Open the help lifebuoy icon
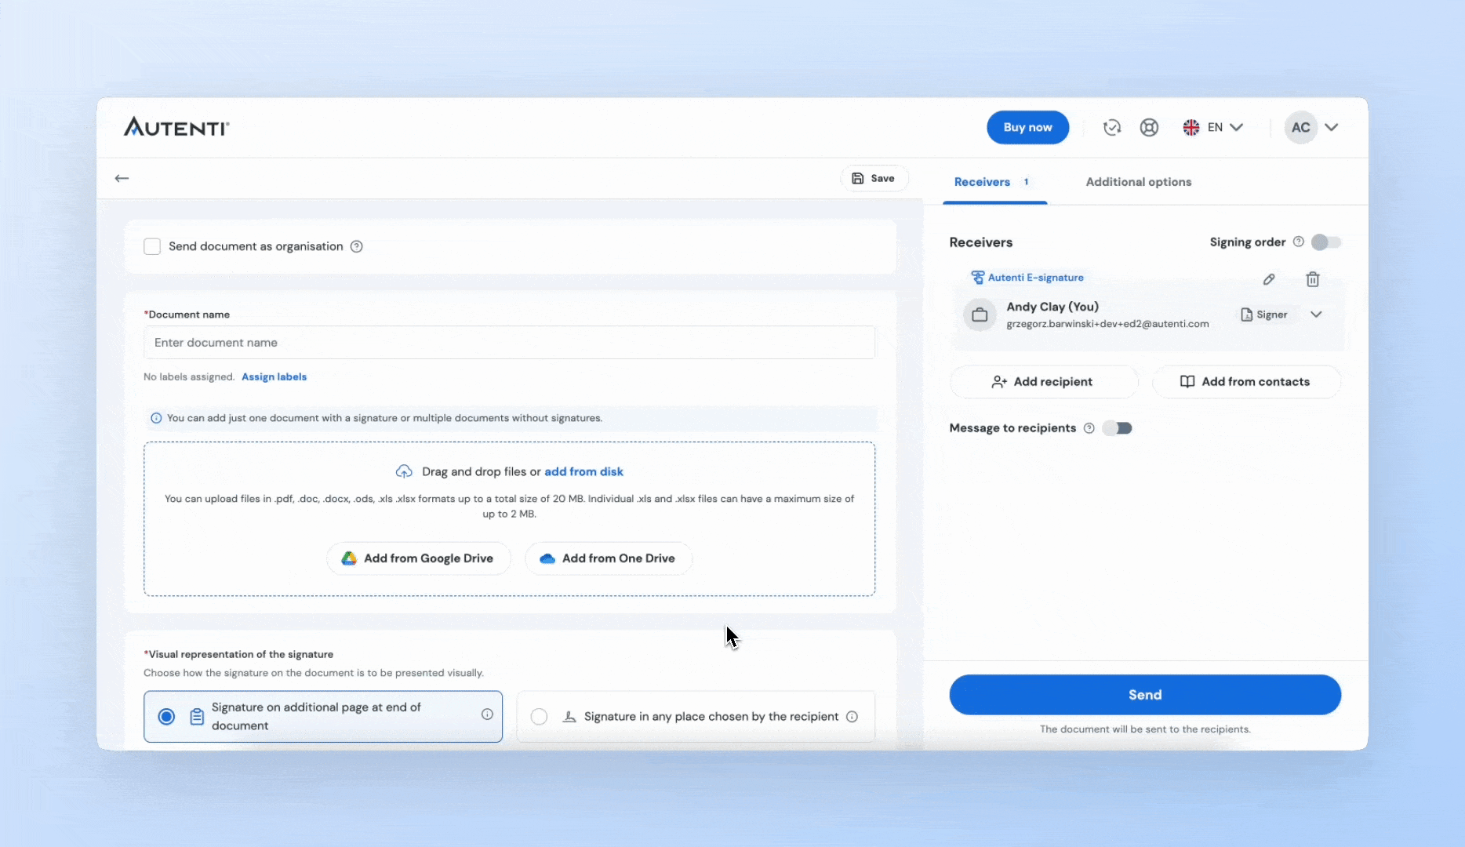 coord(1149,128)
